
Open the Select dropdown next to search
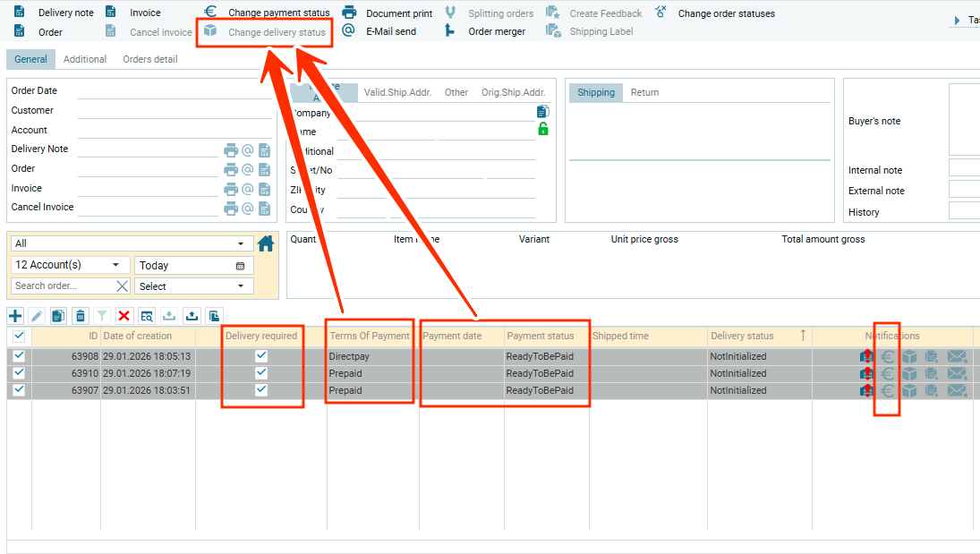pos(193,286)
